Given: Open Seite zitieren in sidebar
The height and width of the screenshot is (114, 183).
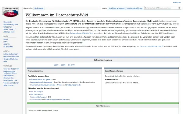Looking at the screenshot, I should tap(9, 85).
